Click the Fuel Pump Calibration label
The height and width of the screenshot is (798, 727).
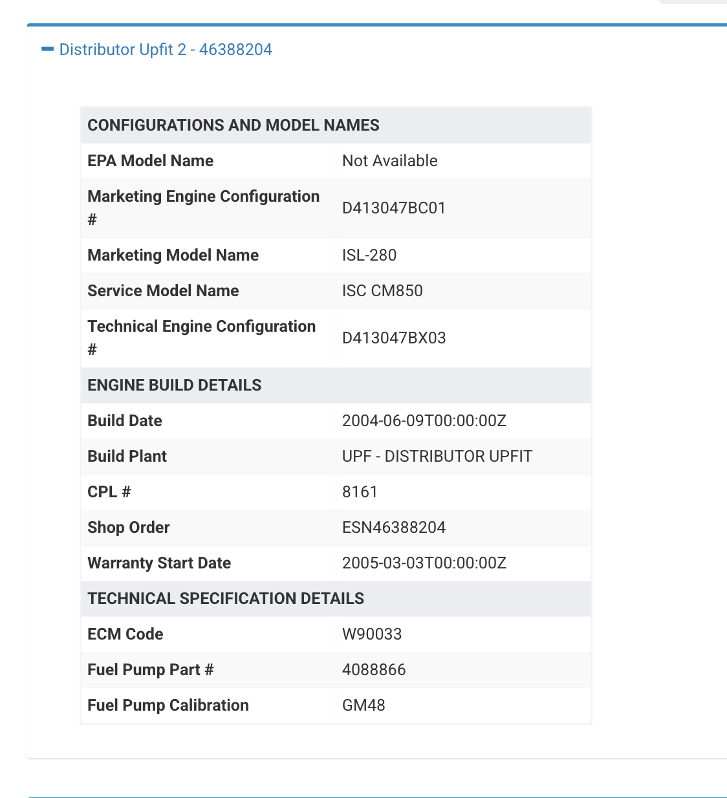(168, 706)
